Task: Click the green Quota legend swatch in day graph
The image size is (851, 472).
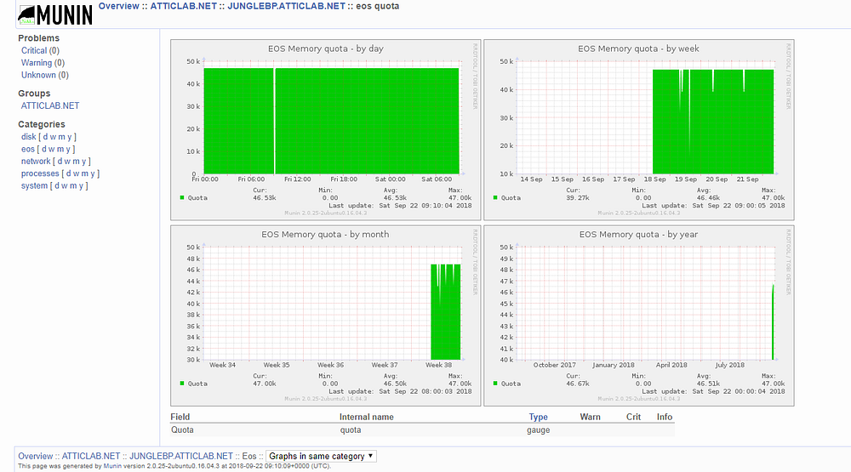Action: pyautogui.click(x=182, y=197)
